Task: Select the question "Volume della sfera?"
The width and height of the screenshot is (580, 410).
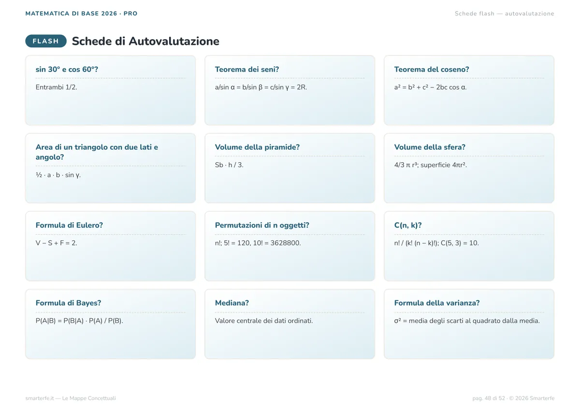Action: [430, 147]
